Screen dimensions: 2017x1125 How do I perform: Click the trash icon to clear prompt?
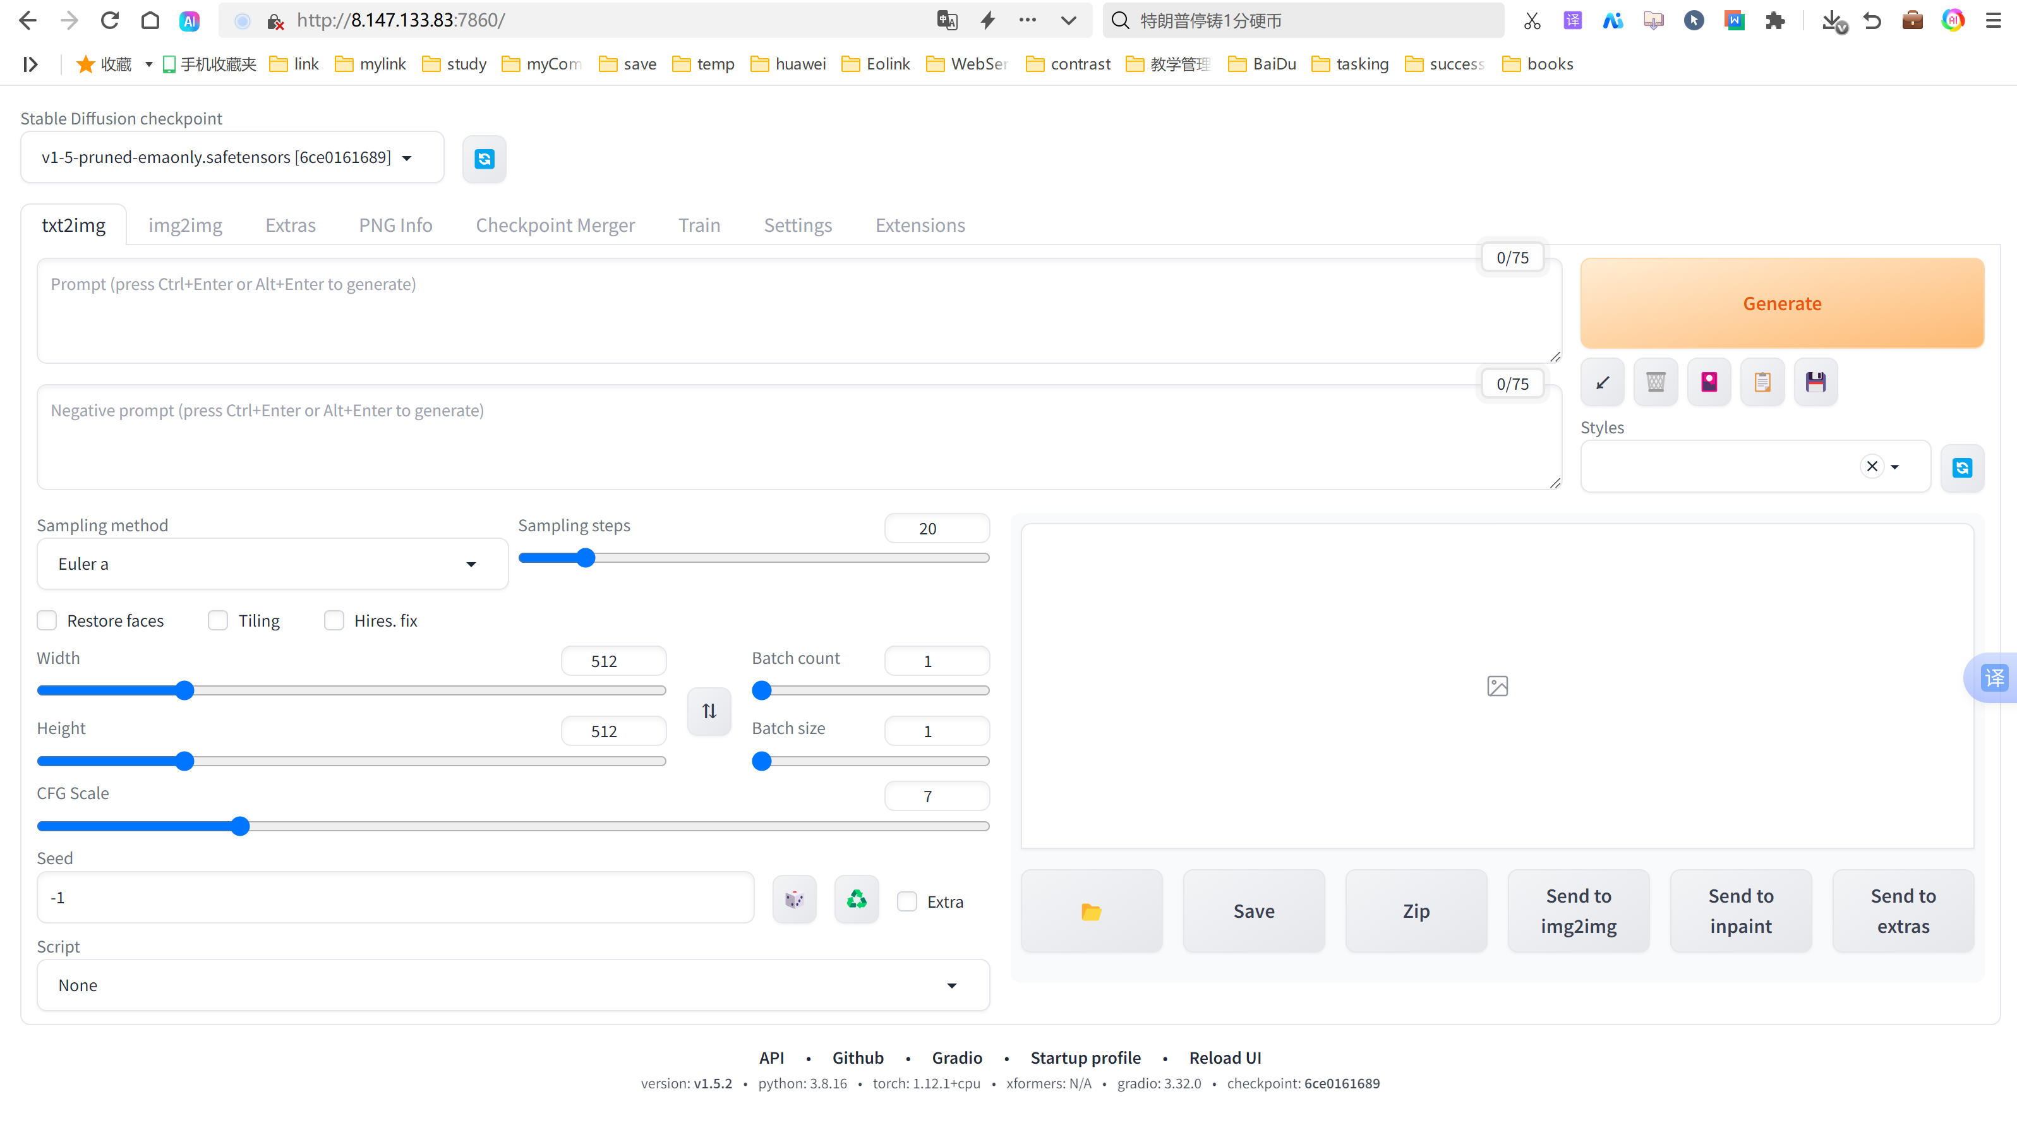[1655, 382]
